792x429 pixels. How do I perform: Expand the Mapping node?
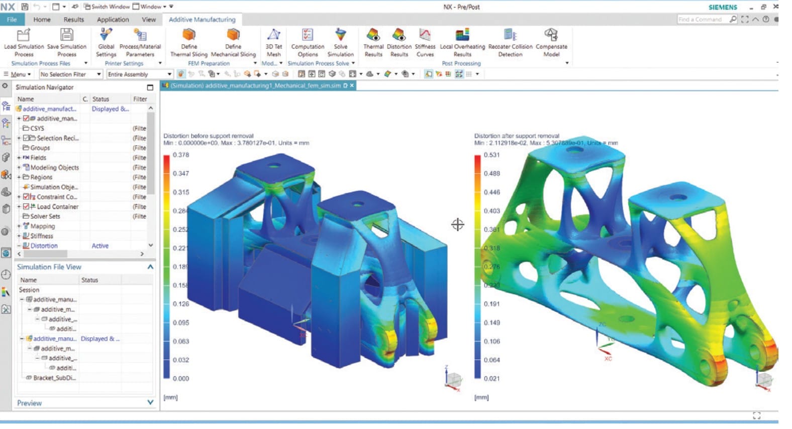pos(19,226)
